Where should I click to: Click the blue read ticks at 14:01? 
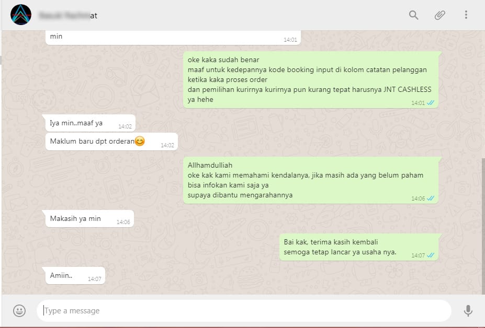click(x=430, y=103)
